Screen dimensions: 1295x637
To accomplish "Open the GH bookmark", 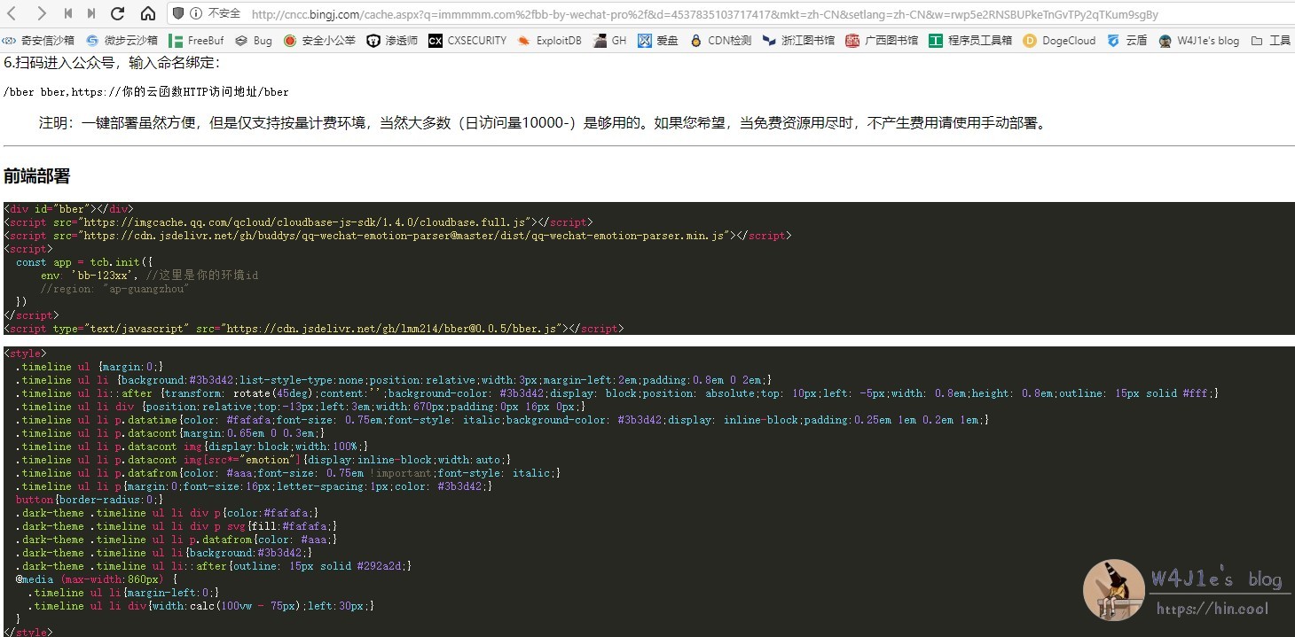I will pos(610,40).
